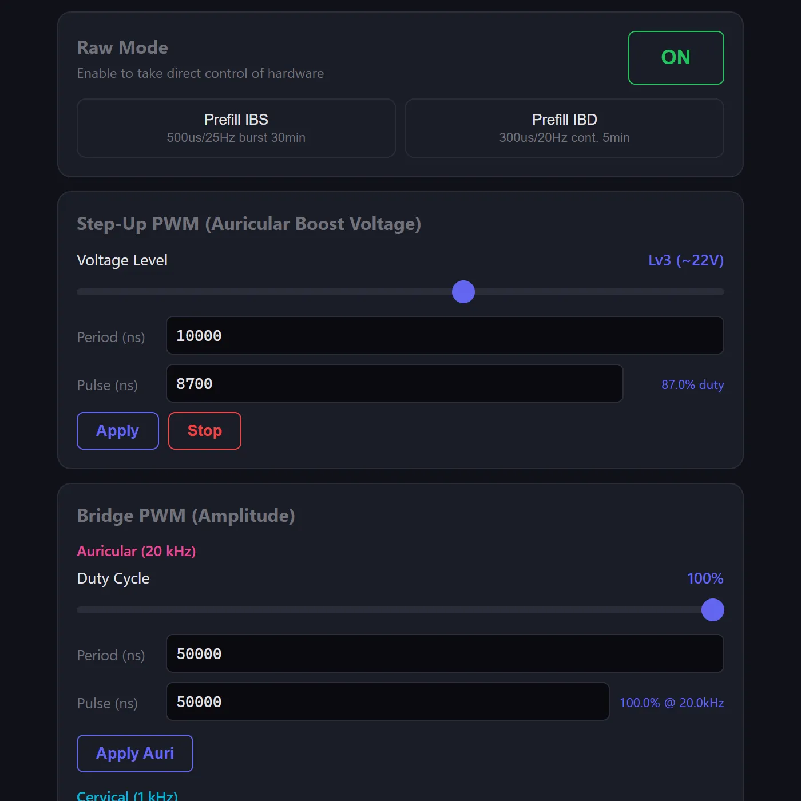Click the Auricular (20 kHz) label
This screenshot has height=801, width=801.
pyautogui.click(x=136, y=551)
